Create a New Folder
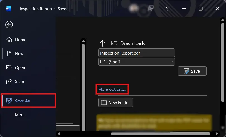The height and width of the screenshot is (137, 226). click(x=116, y=102)
